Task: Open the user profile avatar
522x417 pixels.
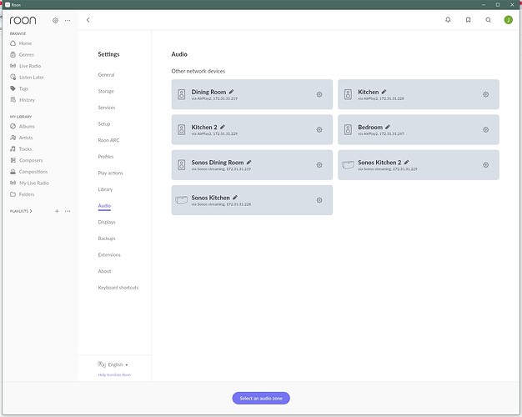Action: click(x=509, y=19)
